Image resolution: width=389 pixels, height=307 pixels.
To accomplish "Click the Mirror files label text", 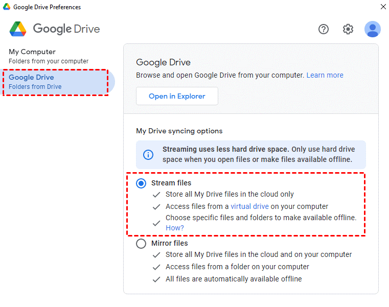I will point(169,243).
